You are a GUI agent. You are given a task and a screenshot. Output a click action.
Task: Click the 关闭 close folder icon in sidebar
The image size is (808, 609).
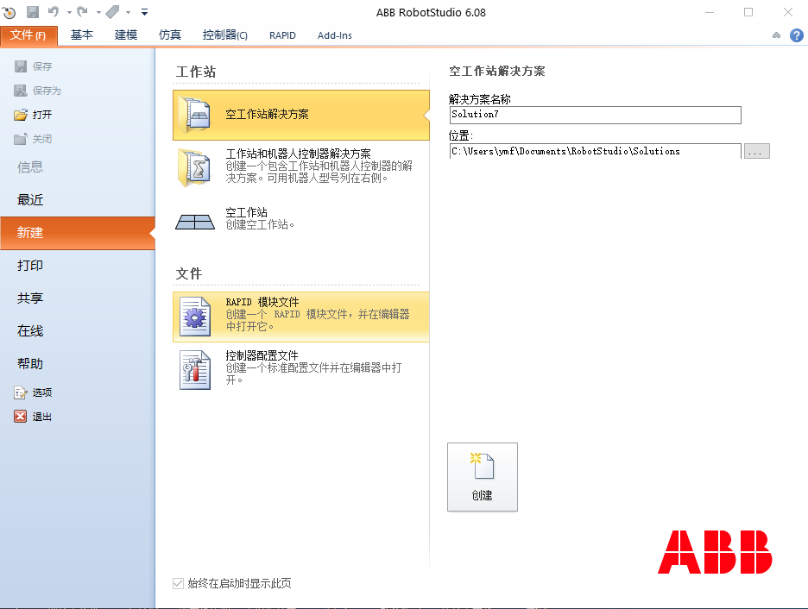pos(21,139)
